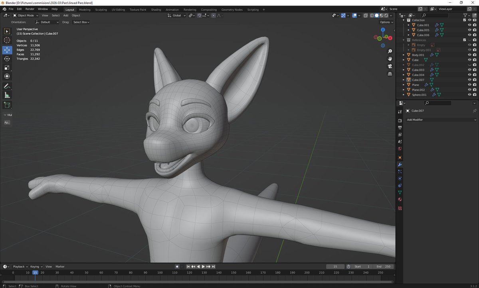
Task: Click the Select Box tool icon
Action: coord(7,31)
